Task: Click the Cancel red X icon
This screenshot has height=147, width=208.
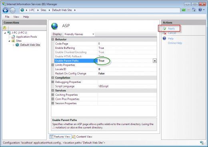Action: click(164, 33)
